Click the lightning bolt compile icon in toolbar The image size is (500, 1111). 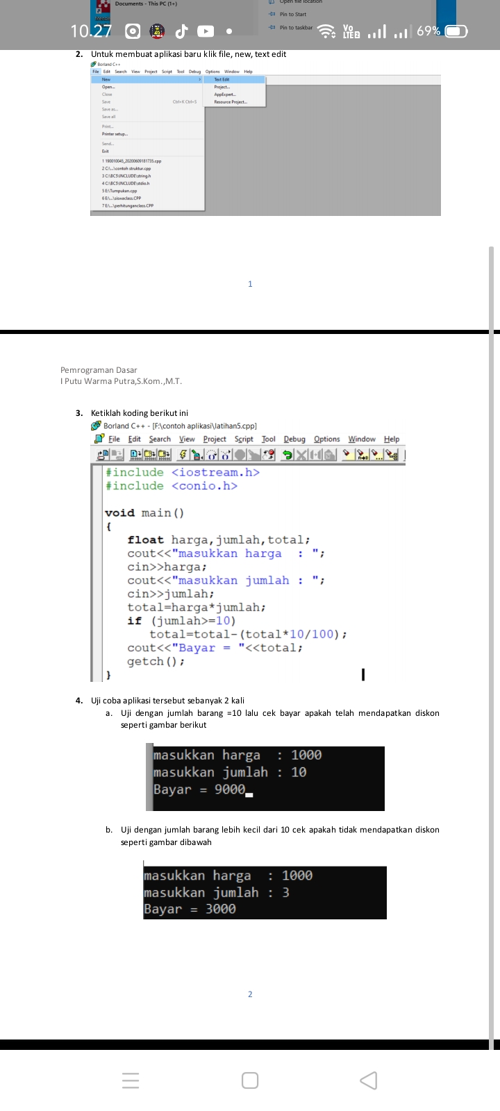coord(183,455)
